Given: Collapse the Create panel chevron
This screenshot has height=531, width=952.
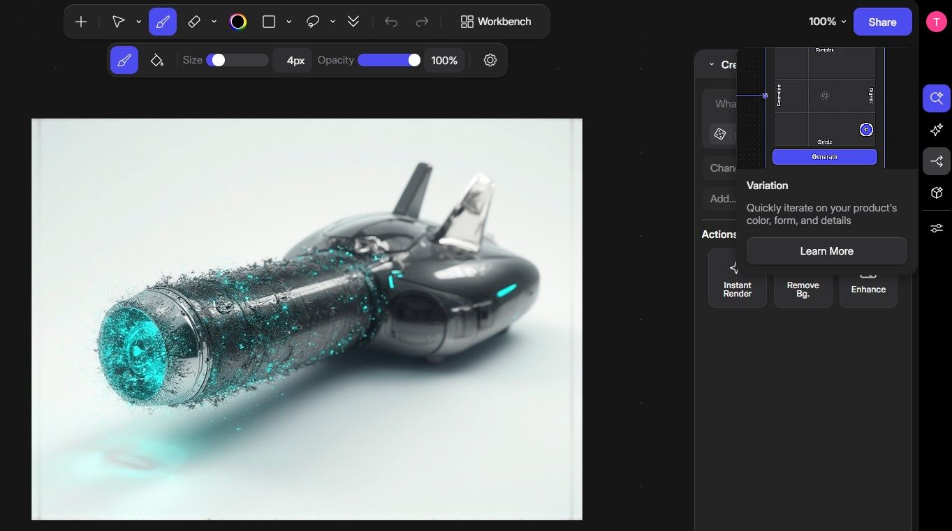Looking at the screenshot, I should coord(712,64).
